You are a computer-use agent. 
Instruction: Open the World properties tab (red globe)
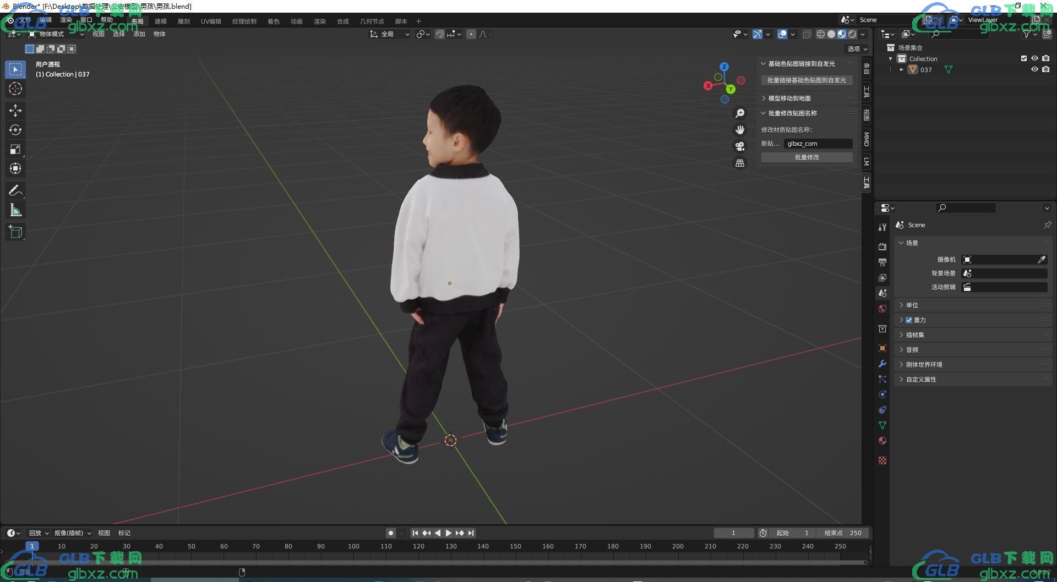(882, 309)
